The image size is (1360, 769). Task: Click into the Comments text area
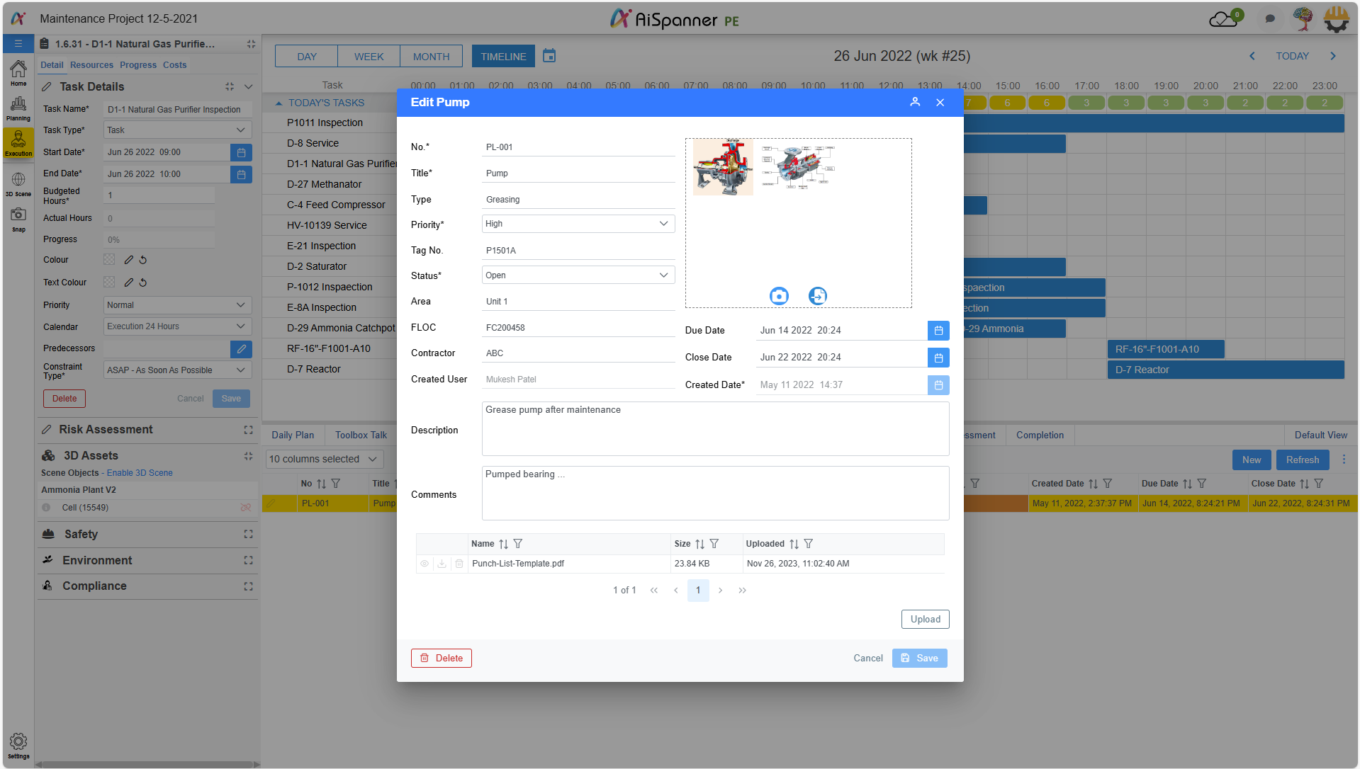click(714, 494)
